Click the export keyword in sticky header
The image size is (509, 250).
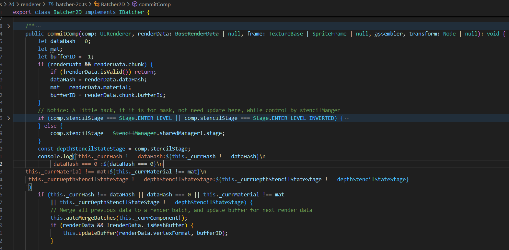click(x=22, y=12)
